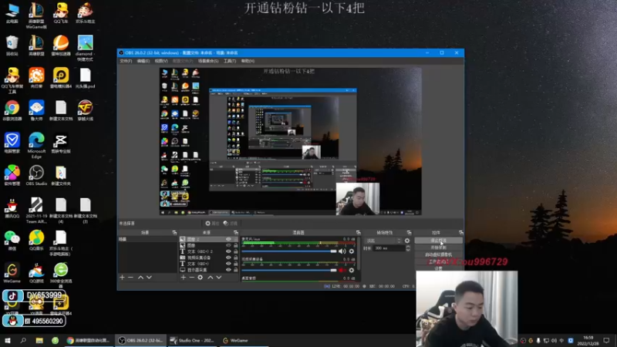Click the 开始录制 start recording button

point(438,248)
